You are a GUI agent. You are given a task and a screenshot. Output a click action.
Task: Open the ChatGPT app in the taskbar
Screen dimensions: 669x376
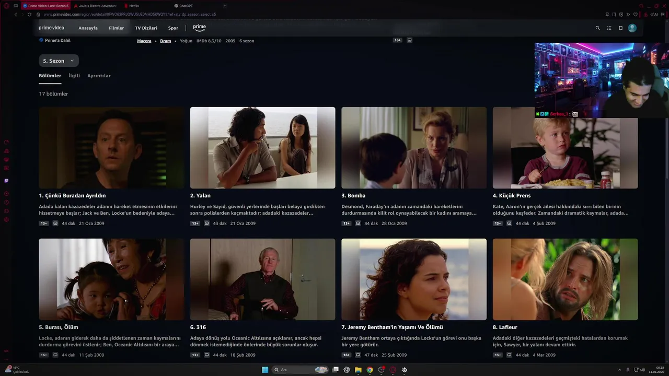coord(347,370)
